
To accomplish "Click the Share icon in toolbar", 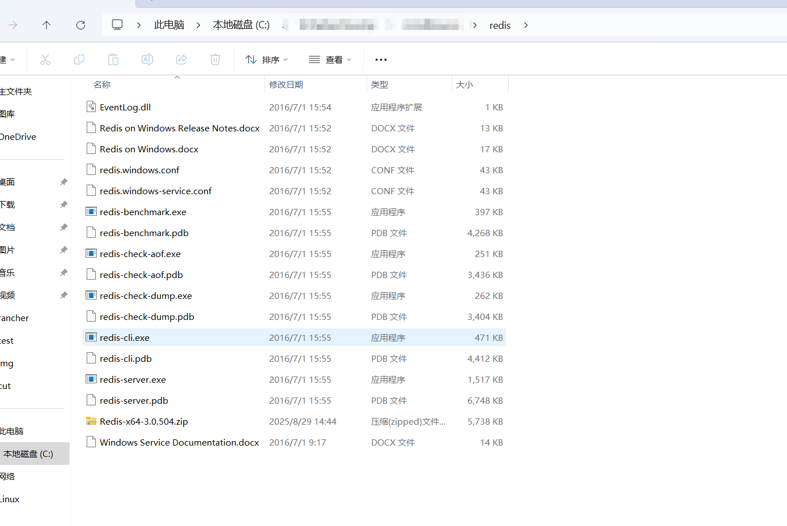I will click(181, 59).
